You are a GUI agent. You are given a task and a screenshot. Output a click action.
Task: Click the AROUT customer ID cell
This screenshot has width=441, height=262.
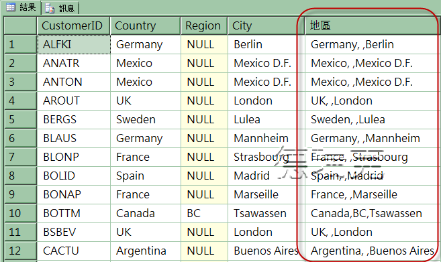point(74,101)
